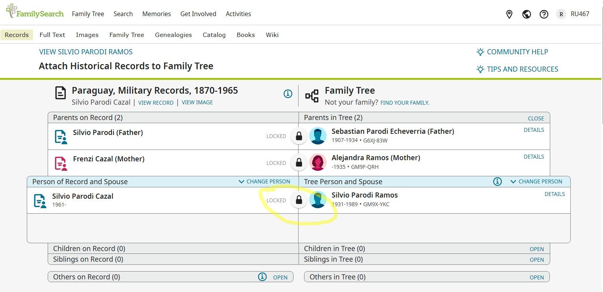Click info icon beside Paraguay Military Records

click(288, 94)
